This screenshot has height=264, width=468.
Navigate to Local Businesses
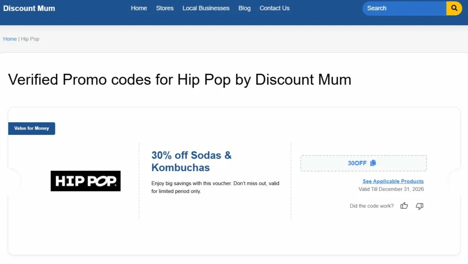point(206,8)
